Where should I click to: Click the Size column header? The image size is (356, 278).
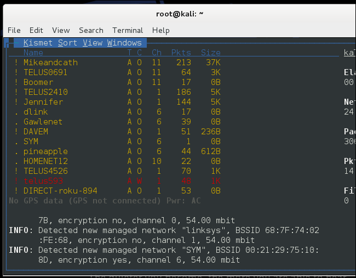click(210, 53)
